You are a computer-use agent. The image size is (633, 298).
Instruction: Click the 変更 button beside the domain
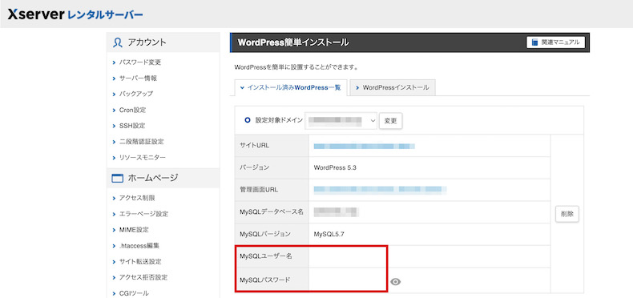(390, 120)
